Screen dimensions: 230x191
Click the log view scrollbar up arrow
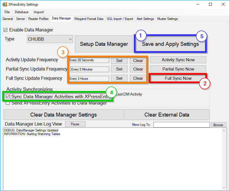[x=224, y=131]
